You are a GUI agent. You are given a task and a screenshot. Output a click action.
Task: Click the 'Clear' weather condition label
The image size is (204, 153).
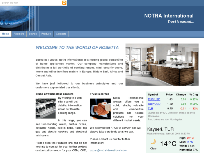(153, 149)
